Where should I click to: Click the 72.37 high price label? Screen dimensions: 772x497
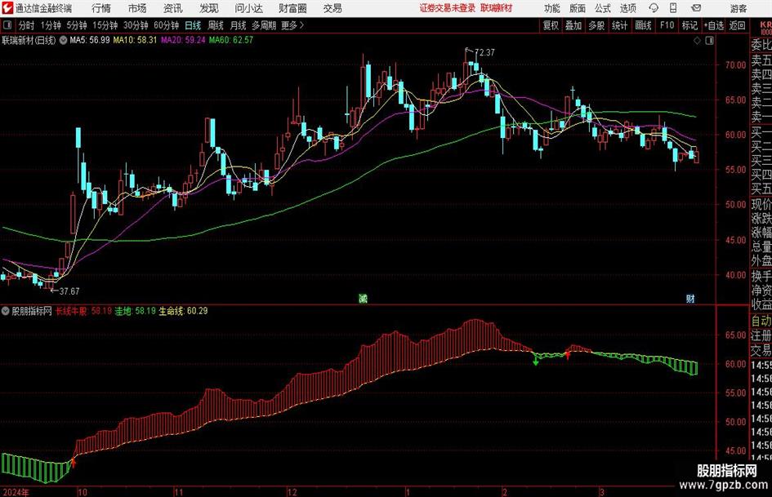click(485, 52)
